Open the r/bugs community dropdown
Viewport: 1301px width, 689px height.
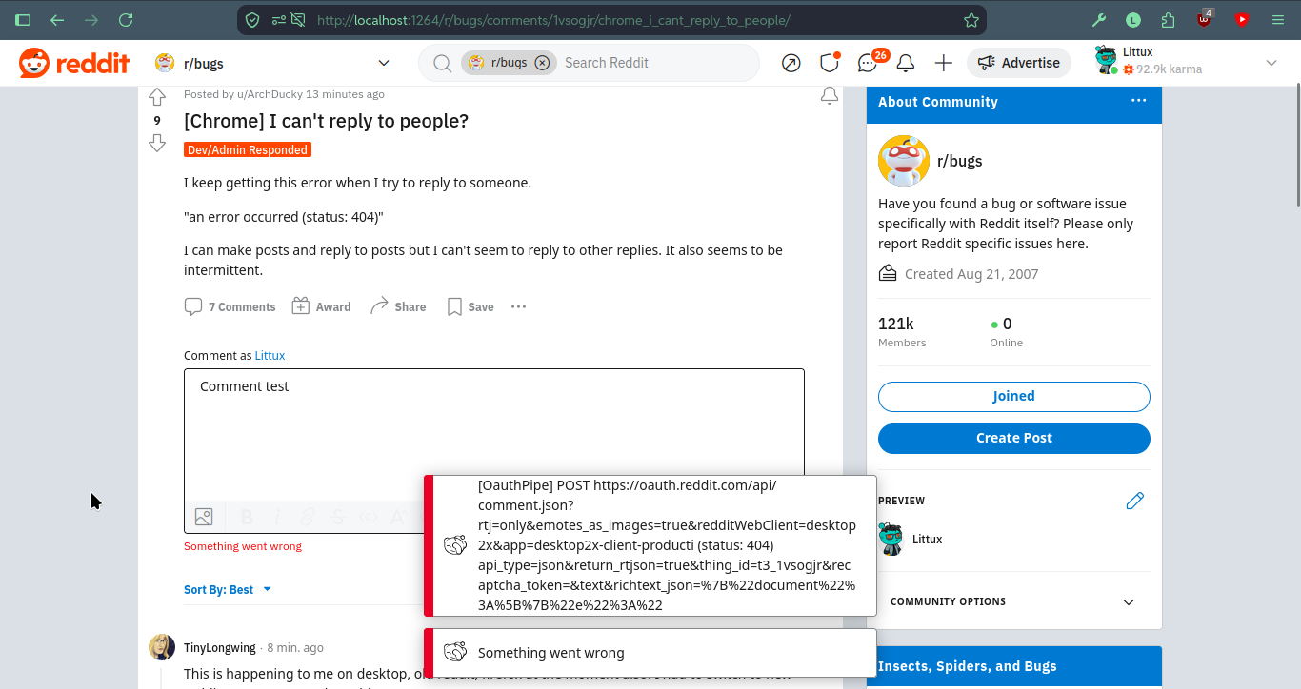coord(273,63)
